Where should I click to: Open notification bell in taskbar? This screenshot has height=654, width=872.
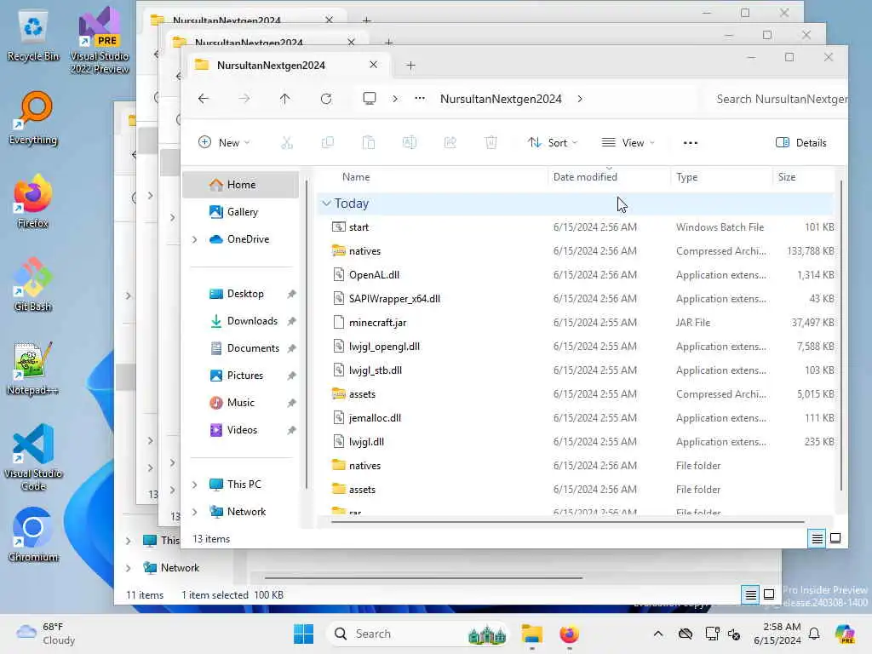pyautogui.click(x=814, y=634)
